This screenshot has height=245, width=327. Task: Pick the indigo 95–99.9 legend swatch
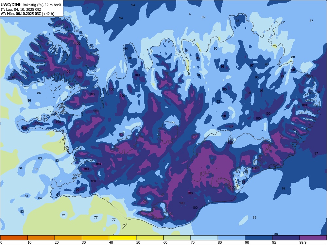click(286, 238)
